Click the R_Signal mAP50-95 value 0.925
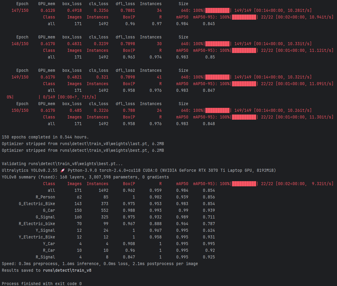 [209, 257]
